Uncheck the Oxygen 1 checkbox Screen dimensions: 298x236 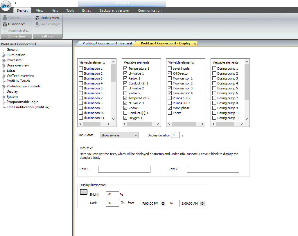125,118
